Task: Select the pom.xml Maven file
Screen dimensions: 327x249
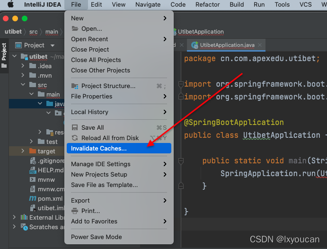Action: (46, 199)
